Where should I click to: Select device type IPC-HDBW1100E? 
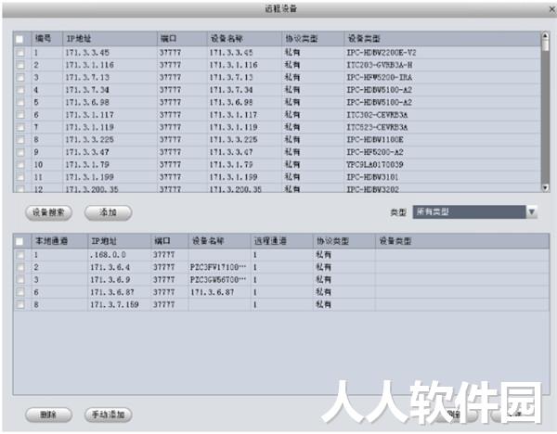[375, 139]
